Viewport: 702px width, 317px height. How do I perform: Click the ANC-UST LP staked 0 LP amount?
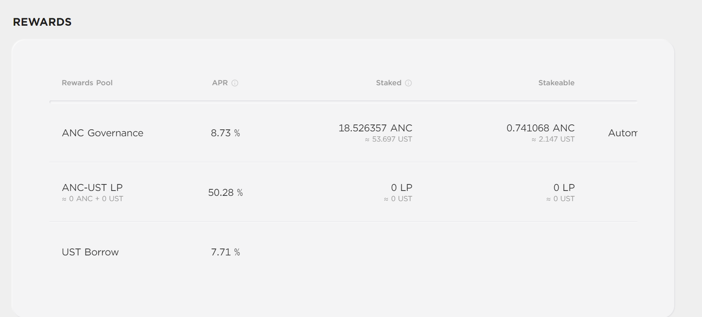coord(401,188)
